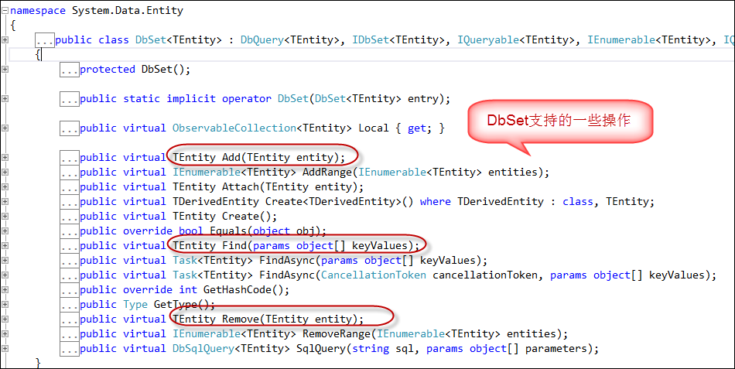The width and height of the screenshot is (735, 369).
Task: Click the collapsed '...' box on the implicit operator line
Action: click(x=70, y=99)
